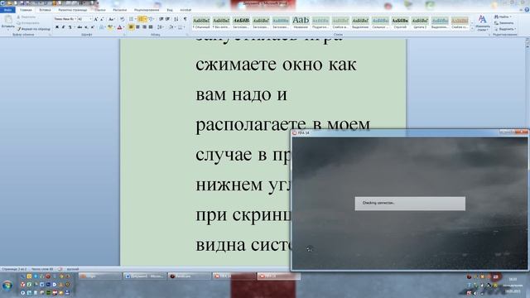Click the red font color swatch

pos(119,27)
